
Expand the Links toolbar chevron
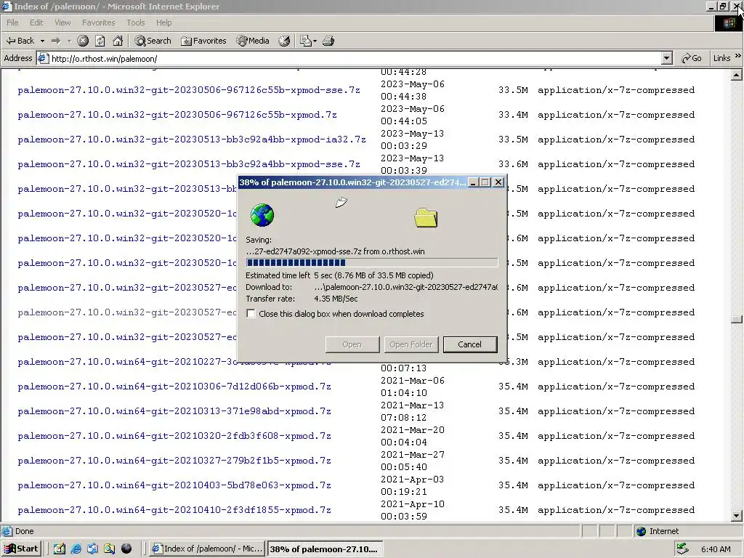(738, 57)
